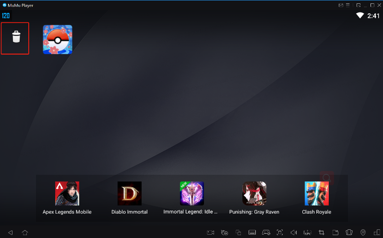
Task: Click the FPS counter showing 120
Action: [x=6, y=16]
